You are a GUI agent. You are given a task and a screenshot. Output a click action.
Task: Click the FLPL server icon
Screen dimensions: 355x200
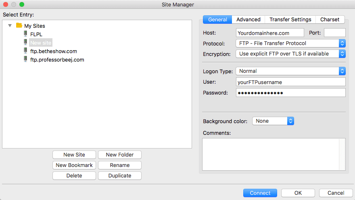coord(26,34)
